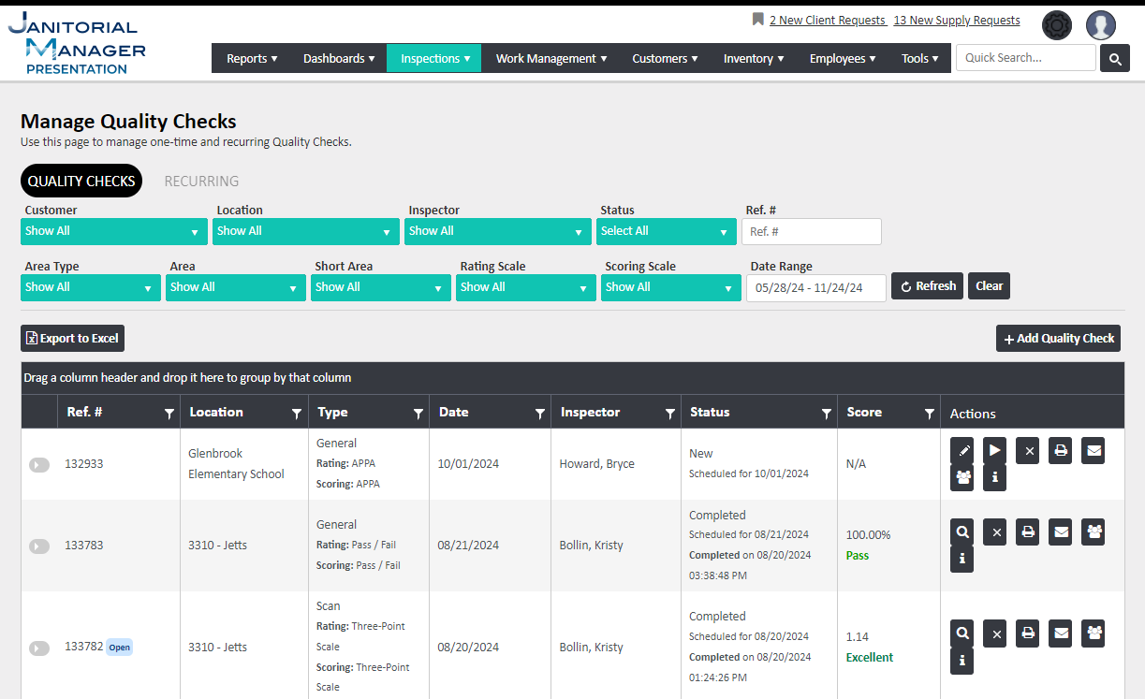Viewport: 1145px width, 699px height.
Task: Start inspection 132933 with the play icon
Action: pos(994,450)
